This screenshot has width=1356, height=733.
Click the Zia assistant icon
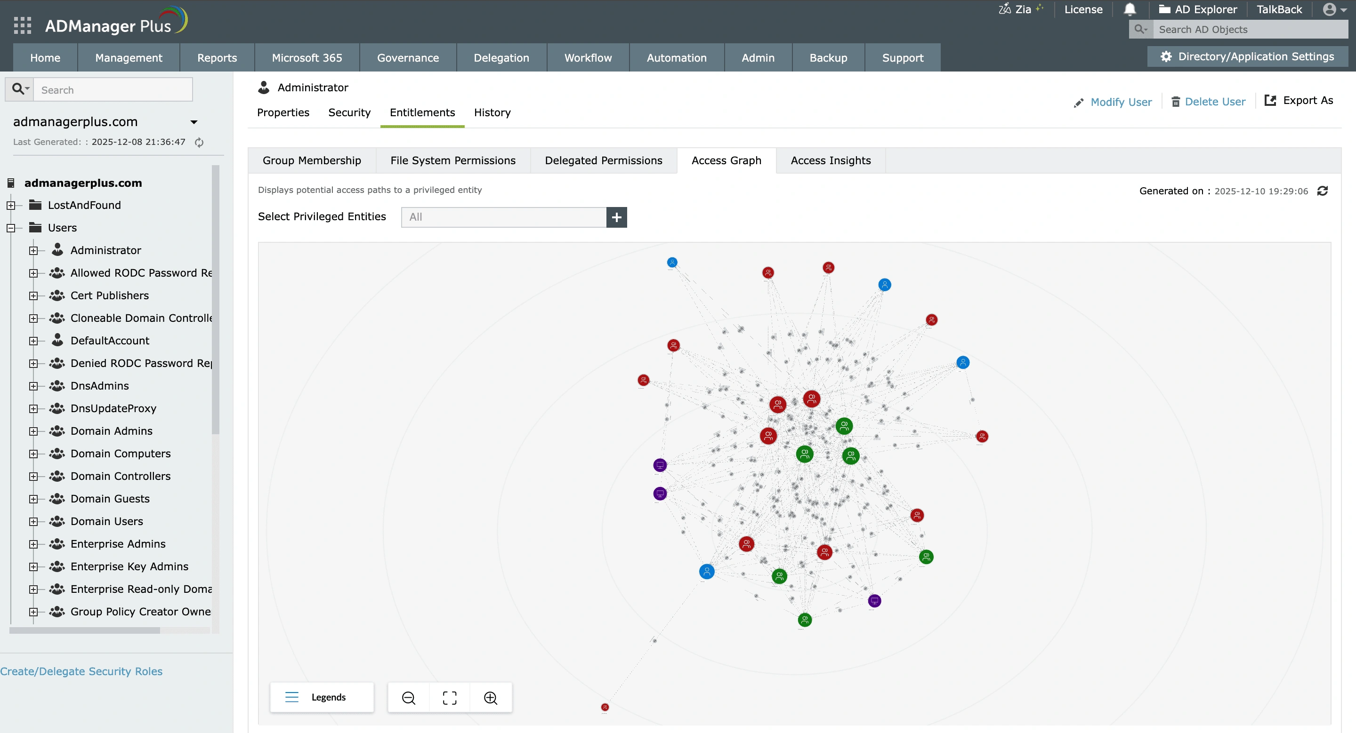point(1005,9)
